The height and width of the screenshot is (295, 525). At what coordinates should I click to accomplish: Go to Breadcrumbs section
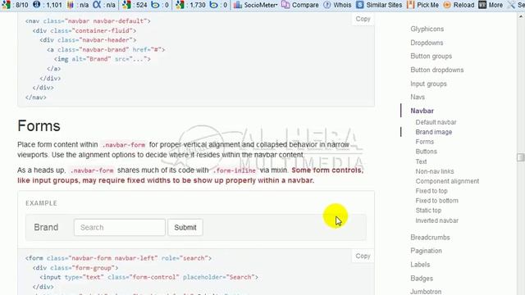(430, 238)
